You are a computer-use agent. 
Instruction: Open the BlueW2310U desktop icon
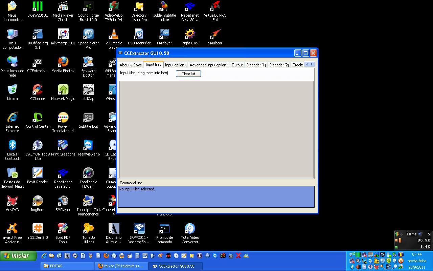point(38,9)
